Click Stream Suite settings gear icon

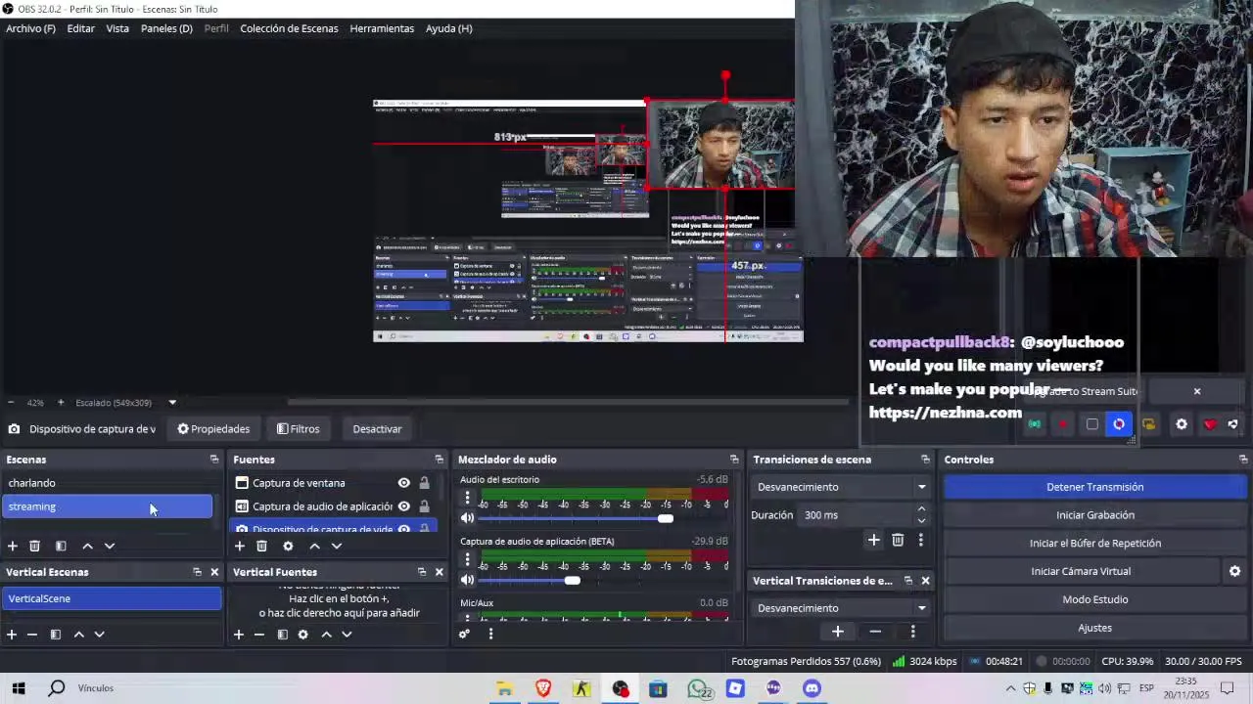coord(1182,424)
